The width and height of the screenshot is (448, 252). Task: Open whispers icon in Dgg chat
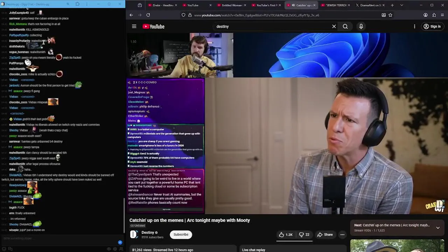pyautogui.click(x=10, y=249)
